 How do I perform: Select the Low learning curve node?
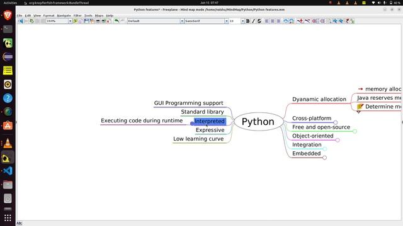(198, 139)
